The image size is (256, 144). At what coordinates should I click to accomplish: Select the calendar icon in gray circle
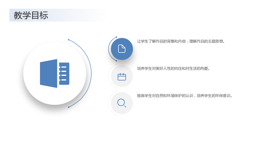click(122, 77)
